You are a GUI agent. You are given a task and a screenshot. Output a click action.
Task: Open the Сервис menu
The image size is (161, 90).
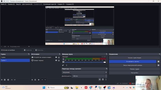(x=61, y=4)
